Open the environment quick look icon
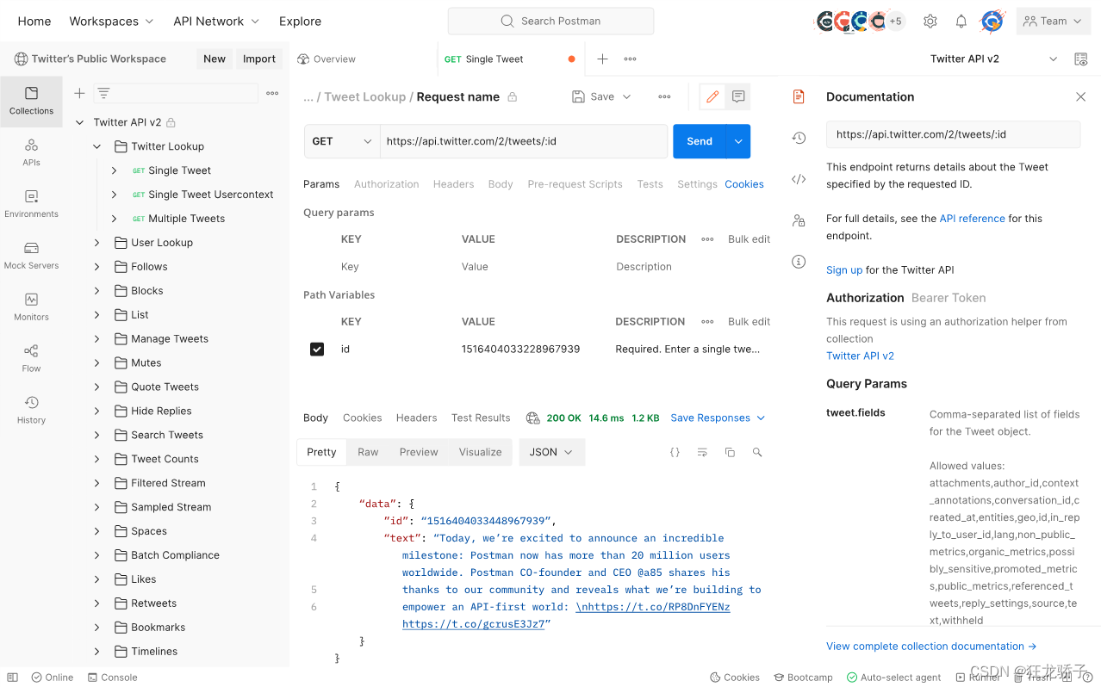 point(1081,59)
